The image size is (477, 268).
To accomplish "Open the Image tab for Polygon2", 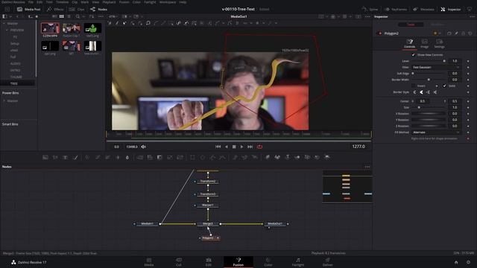I will (424, 43).
